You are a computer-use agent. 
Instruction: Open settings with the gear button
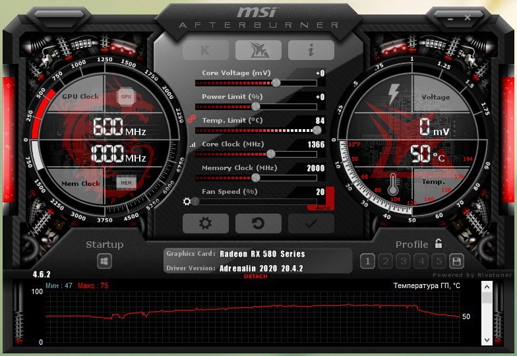click(x=206, y=223)
